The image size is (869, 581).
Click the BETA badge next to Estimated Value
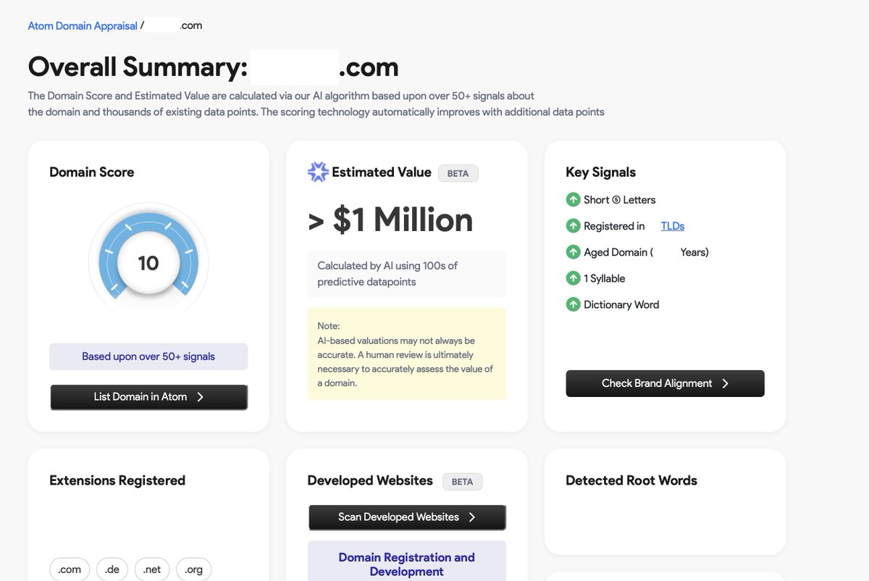click(x=458, y=173)
